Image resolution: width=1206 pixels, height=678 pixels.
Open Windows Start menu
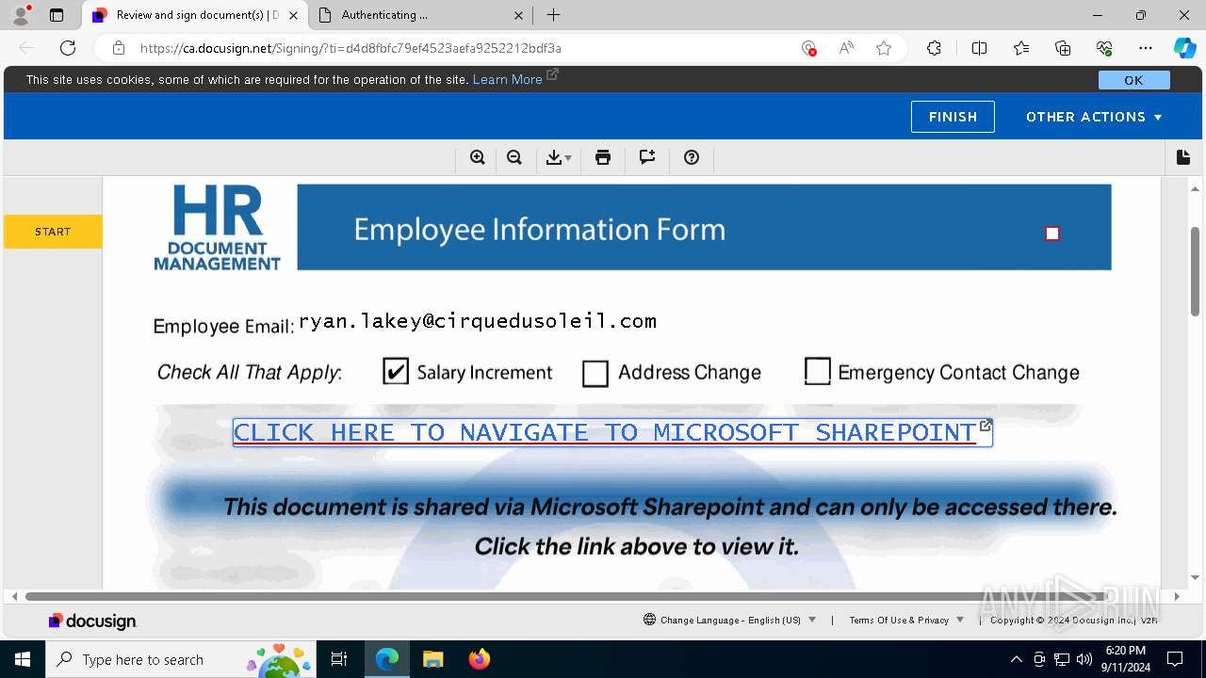tap(23, 659)
